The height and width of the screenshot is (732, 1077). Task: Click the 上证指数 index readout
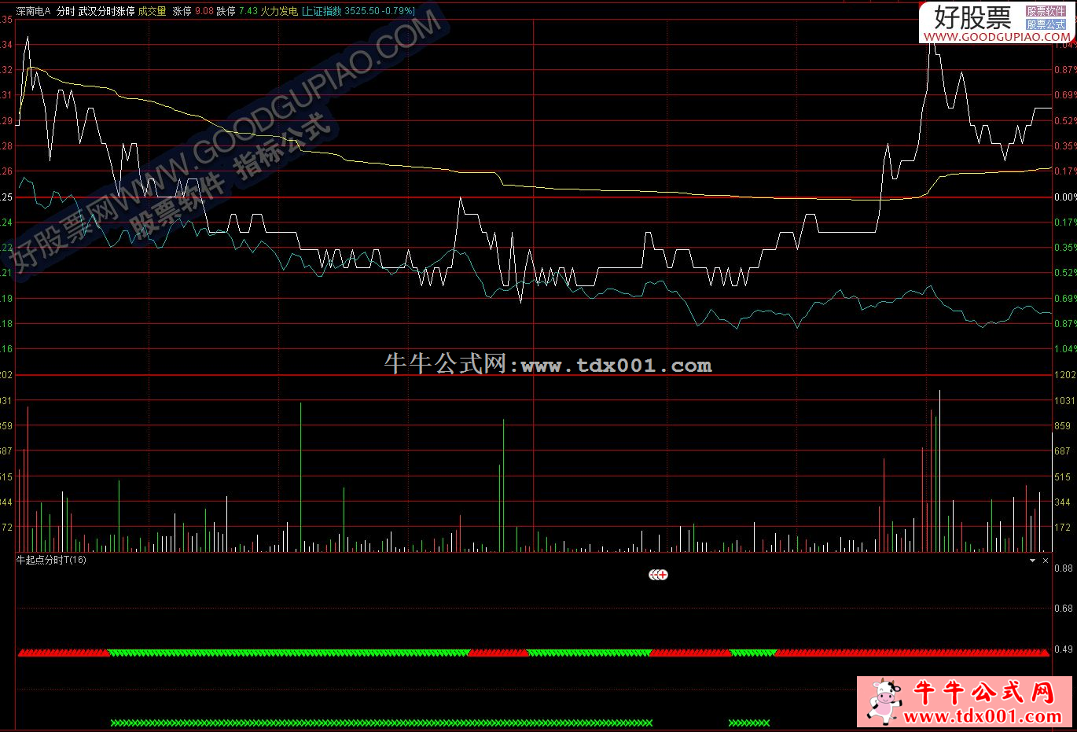358,12
